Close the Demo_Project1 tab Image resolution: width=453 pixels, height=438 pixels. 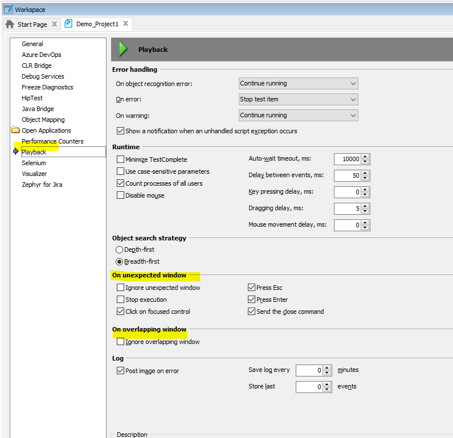point(125,24)
